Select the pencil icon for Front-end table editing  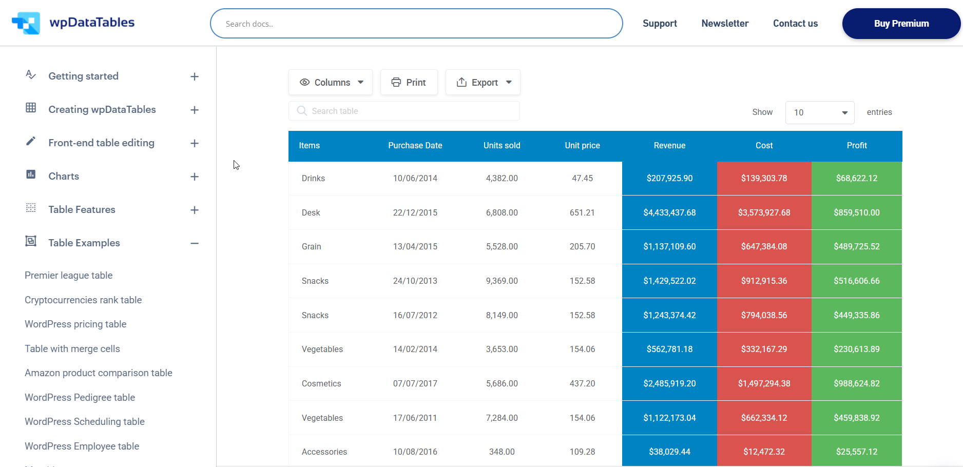click(31, 142)
